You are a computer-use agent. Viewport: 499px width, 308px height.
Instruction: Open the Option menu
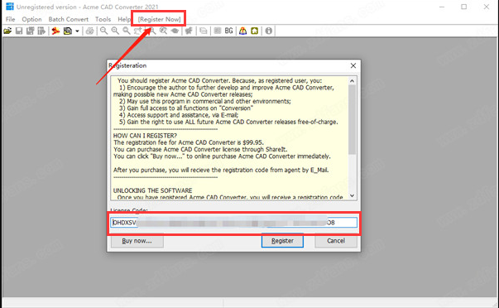pyautogui.click(x=31, y=19)
